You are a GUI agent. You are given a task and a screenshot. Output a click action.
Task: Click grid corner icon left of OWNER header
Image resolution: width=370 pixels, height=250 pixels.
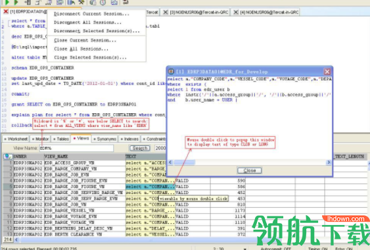pos(7,157)
